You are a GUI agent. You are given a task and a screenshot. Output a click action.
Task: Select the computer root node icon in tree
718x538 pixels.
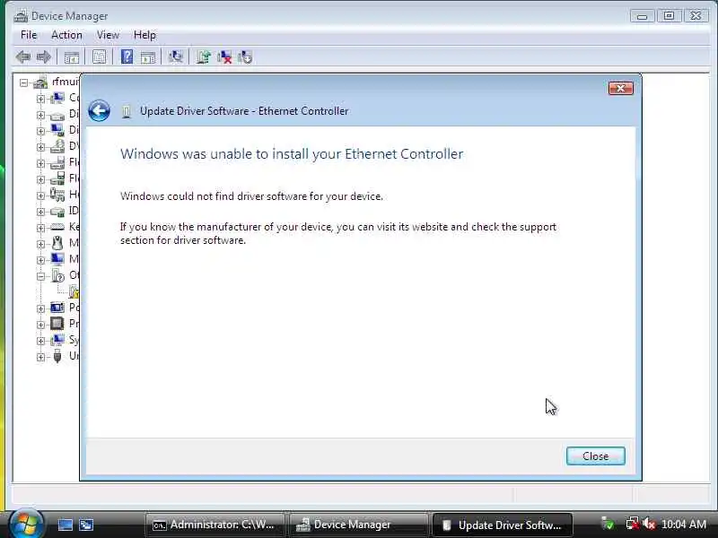[40, 82]
